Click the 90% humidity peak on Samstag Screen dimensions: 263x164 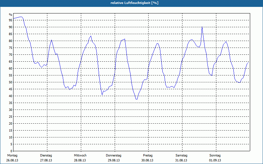coord(202,27)
